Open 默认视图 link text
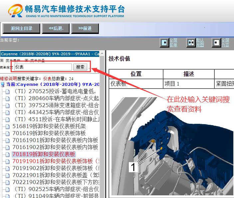This screenshot has height=198, width=234. [200, 43]
